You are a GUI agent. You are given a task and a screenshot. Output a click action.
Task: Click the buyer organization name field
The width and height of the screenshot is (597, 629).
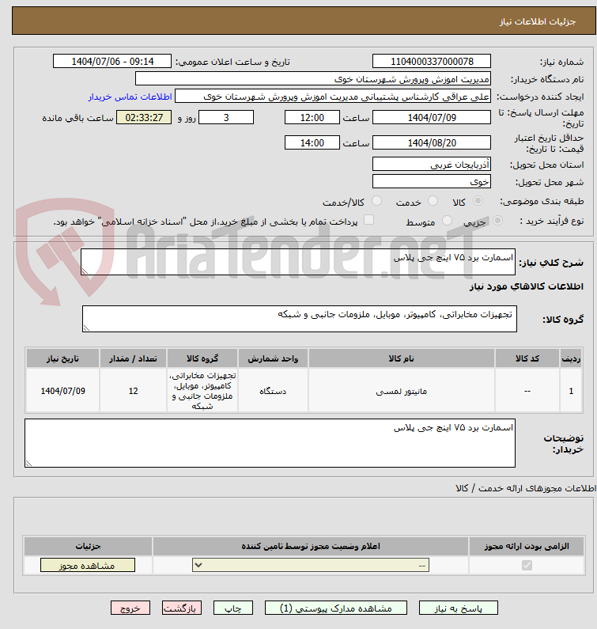click(313, 78)
